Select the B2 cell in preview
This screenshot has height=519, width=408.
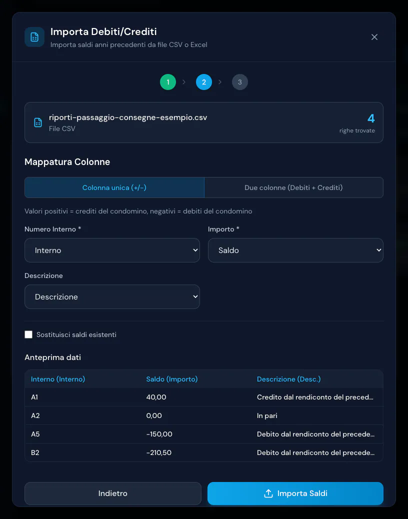click(35, 453)
